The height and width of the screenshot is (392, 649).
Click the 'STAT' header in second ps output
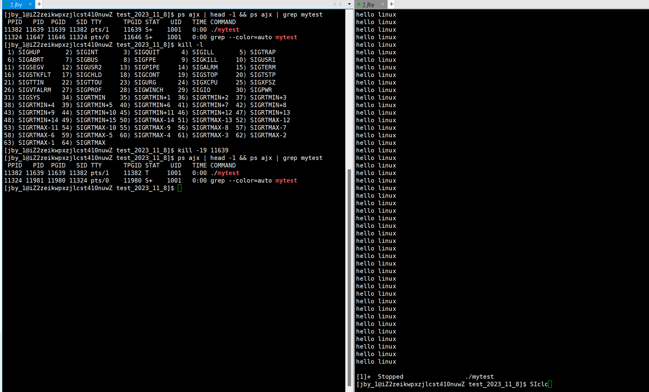tap(152, 165)
